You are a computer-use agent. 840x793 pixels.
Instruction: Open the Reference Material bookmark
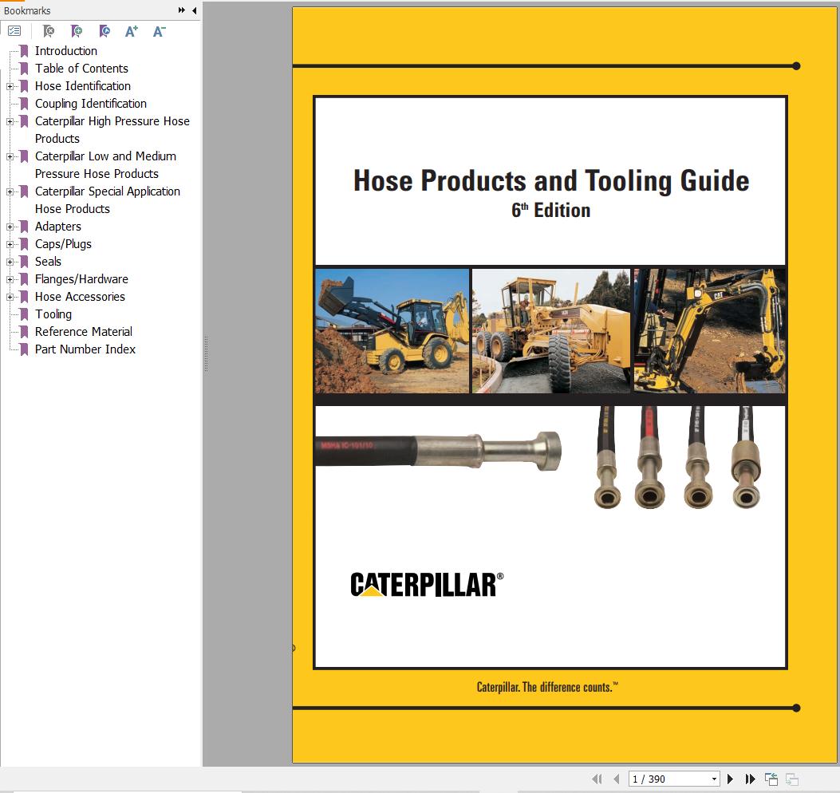click(x=84, y=332)
